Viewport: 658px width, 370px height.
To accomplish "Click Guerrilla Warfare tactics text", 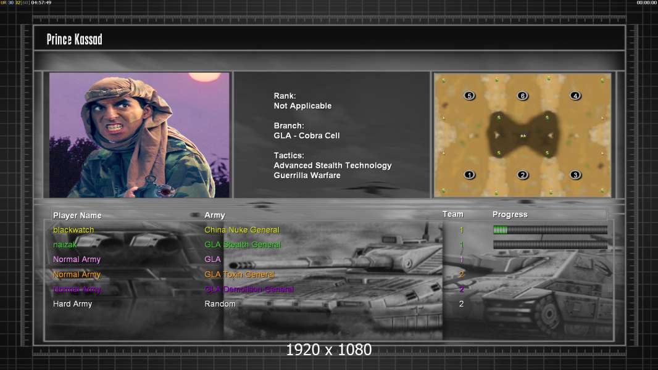I will [307, 175].
